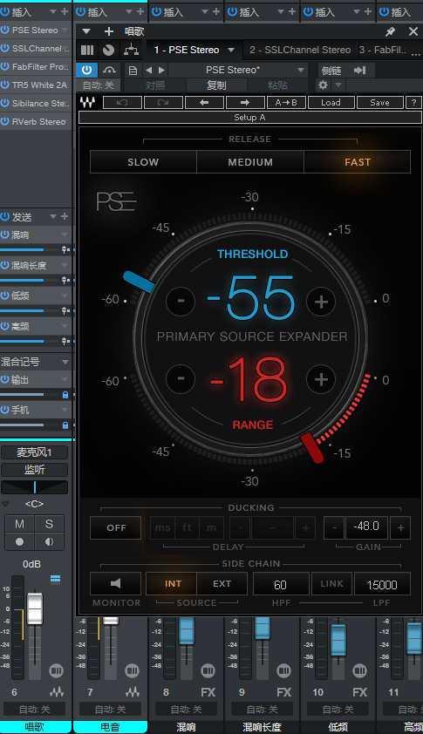
Task: Click the plus icon beside 唱歌 title
Action: [x=109, y=31]
